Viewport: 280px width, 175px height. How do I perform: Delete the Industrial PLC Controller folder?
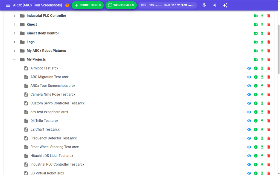269,16
